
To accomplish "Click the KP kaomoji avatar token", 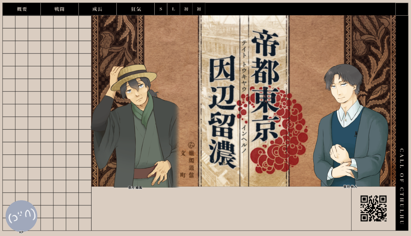I will coord(21,216).
